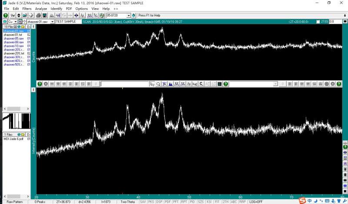Open the 05-0720 PDF number dropdown

[x=129, y=16]
